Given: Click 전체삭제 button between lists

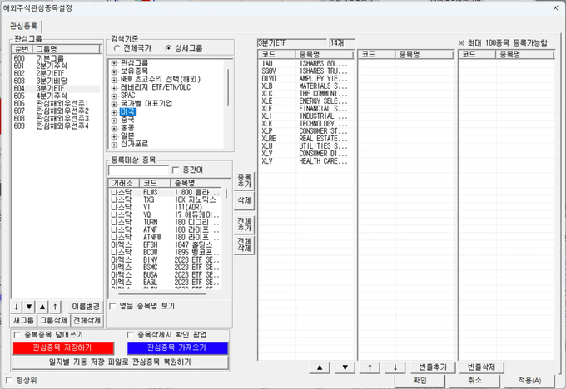Looking at the screenshot, I should click(245, 245).
